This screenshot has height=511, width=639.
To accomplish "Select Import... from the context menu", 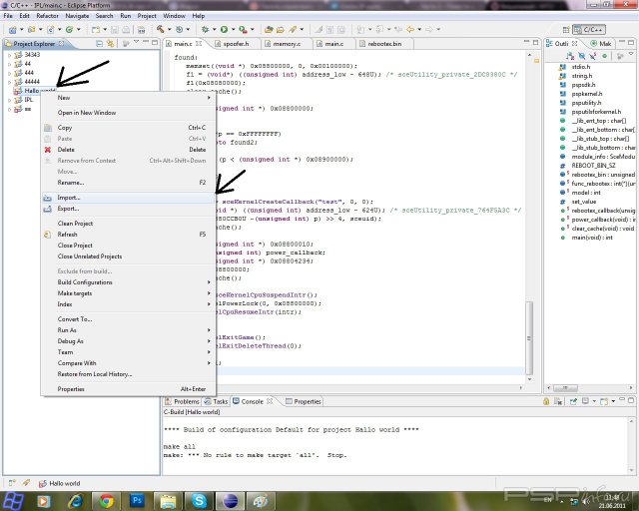I will (69, 198).
